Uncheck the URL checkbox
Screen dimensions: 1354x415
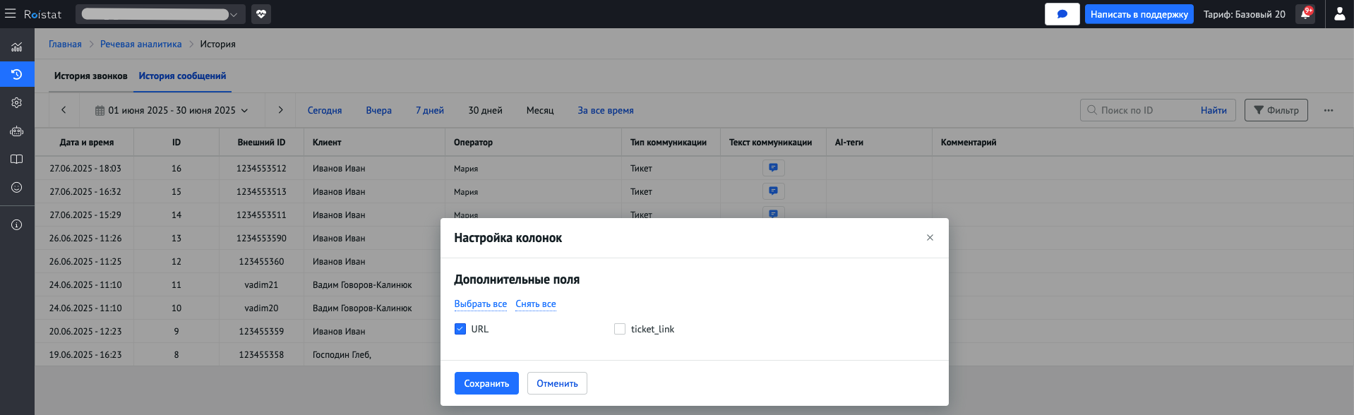click(x=460, y=329)
